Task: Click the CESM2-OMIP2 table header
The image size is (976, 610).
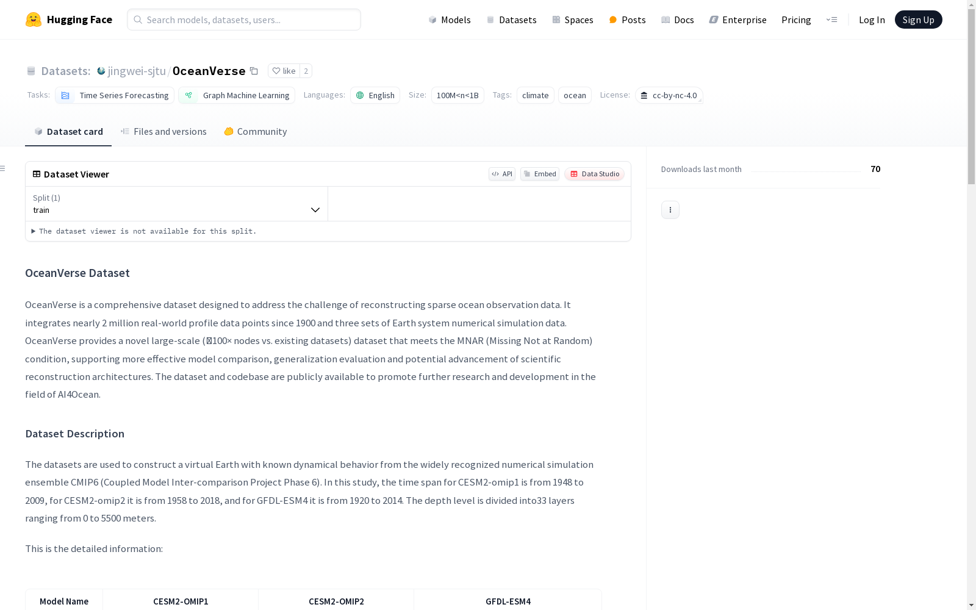Action: [x=336, y=601]
